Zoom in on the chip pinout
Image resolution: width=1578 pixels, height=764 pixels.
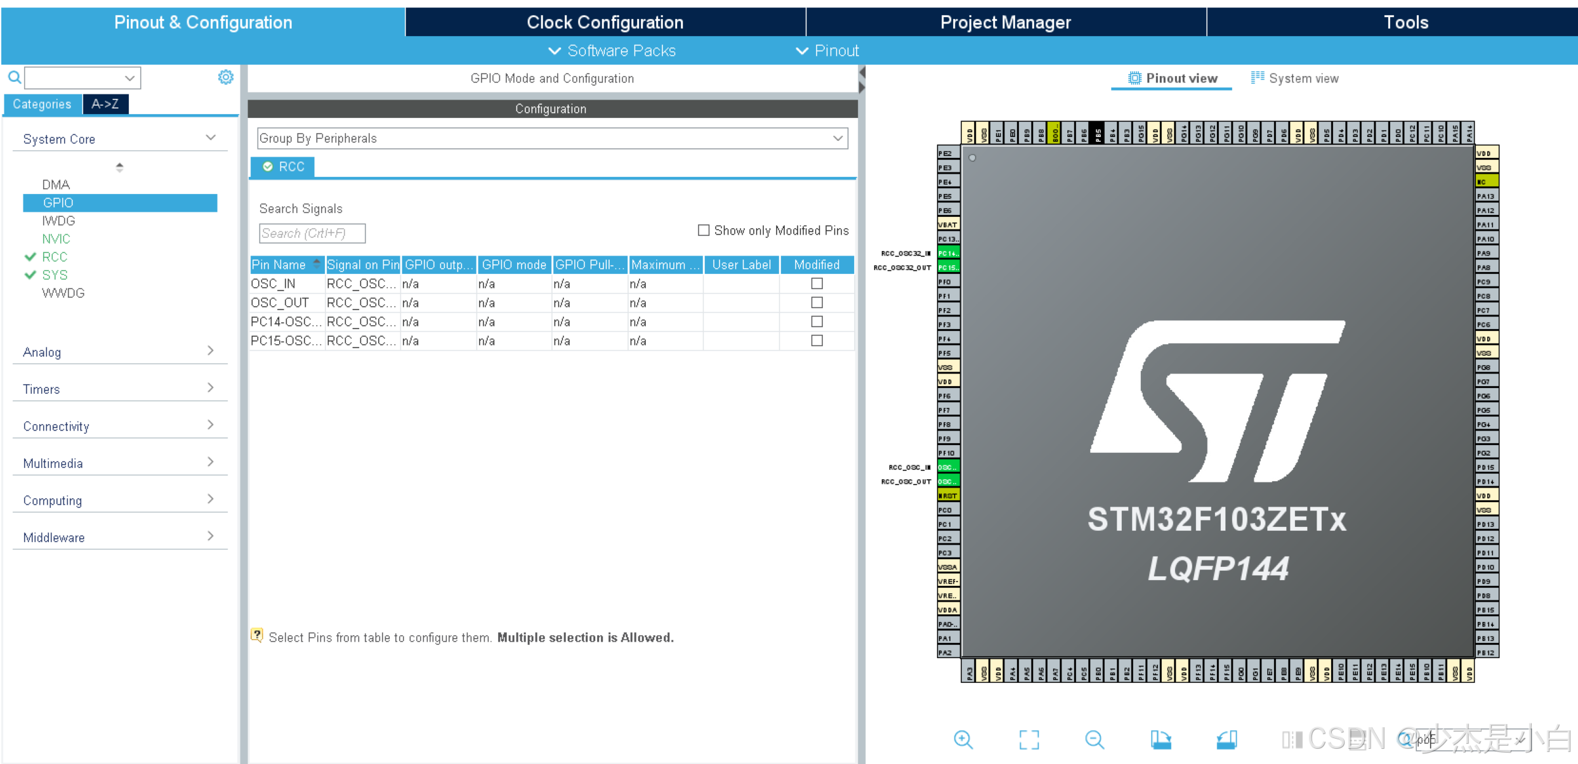(x=963, y=739)
